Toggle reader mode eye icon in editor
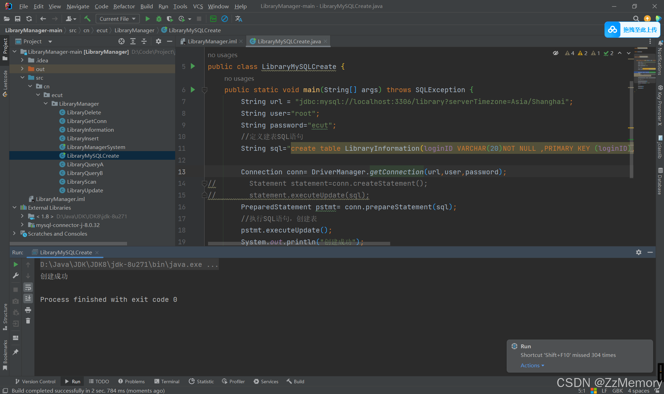The width and height of the screenshot is (664, 394). pos(555,53)
